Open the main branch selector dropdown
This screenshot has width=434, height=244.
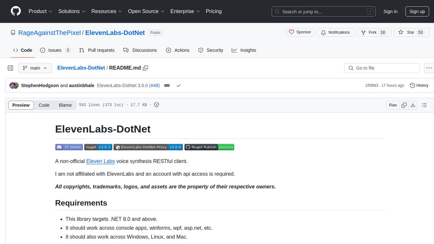(35, 68)
